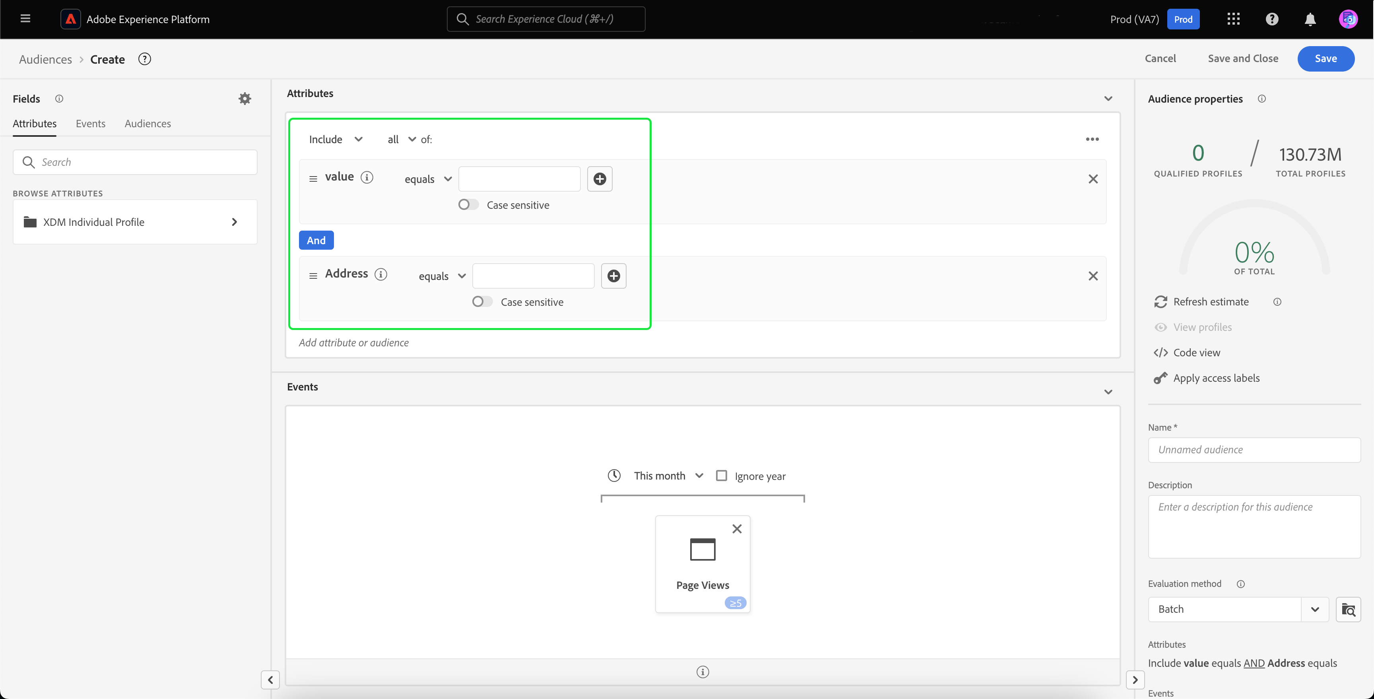This screenshot has height=699, width=1374.
Task: Click Refresh estimate icon
Action: 1161,302
